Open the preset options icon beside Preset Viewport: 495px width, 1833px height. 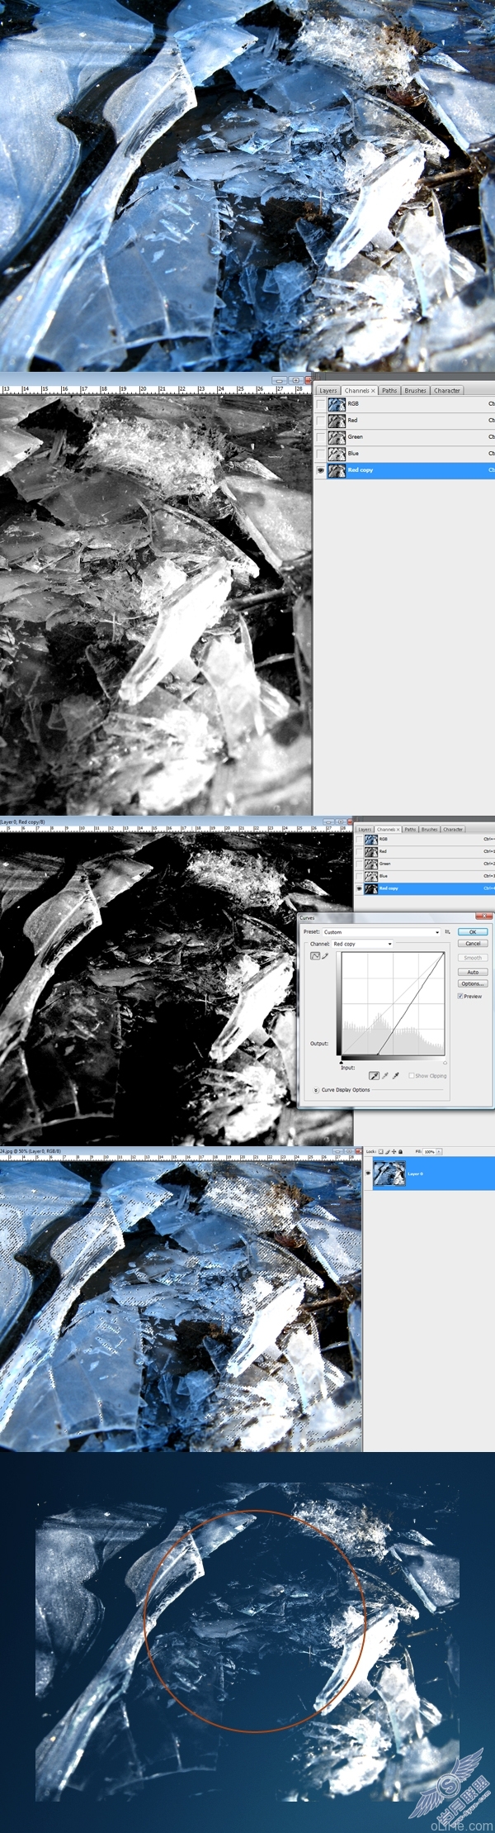click(x=447, y=932)
